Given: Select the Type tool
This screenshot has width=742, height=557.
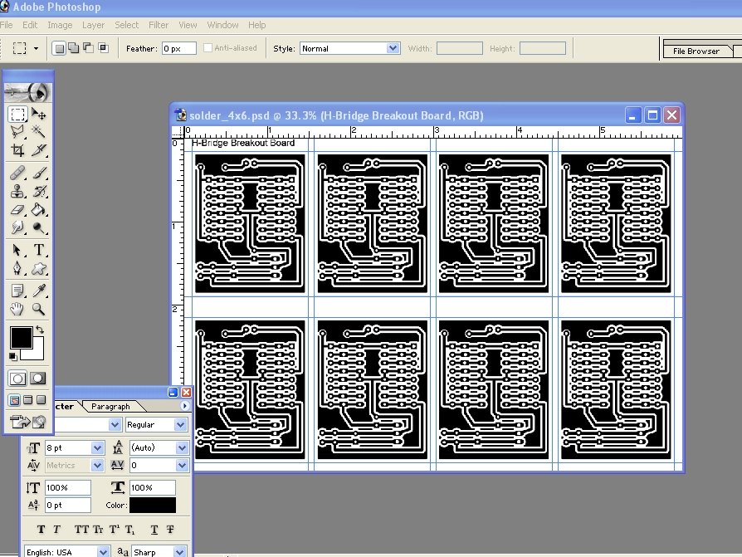Looking at the screenshot, I should (x=39, y=250).
